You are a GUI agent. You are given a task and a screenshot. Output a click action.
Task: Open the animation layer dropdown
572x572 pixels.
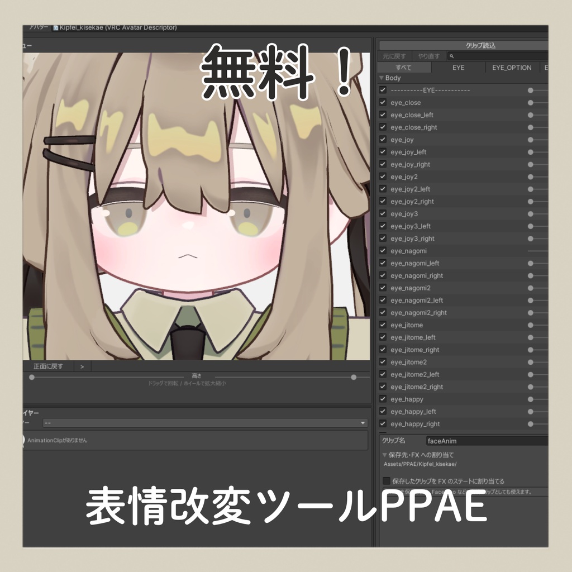pos(205,423)
